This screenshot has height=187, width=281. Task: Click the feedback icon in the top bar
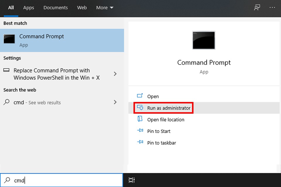(257, 8)
